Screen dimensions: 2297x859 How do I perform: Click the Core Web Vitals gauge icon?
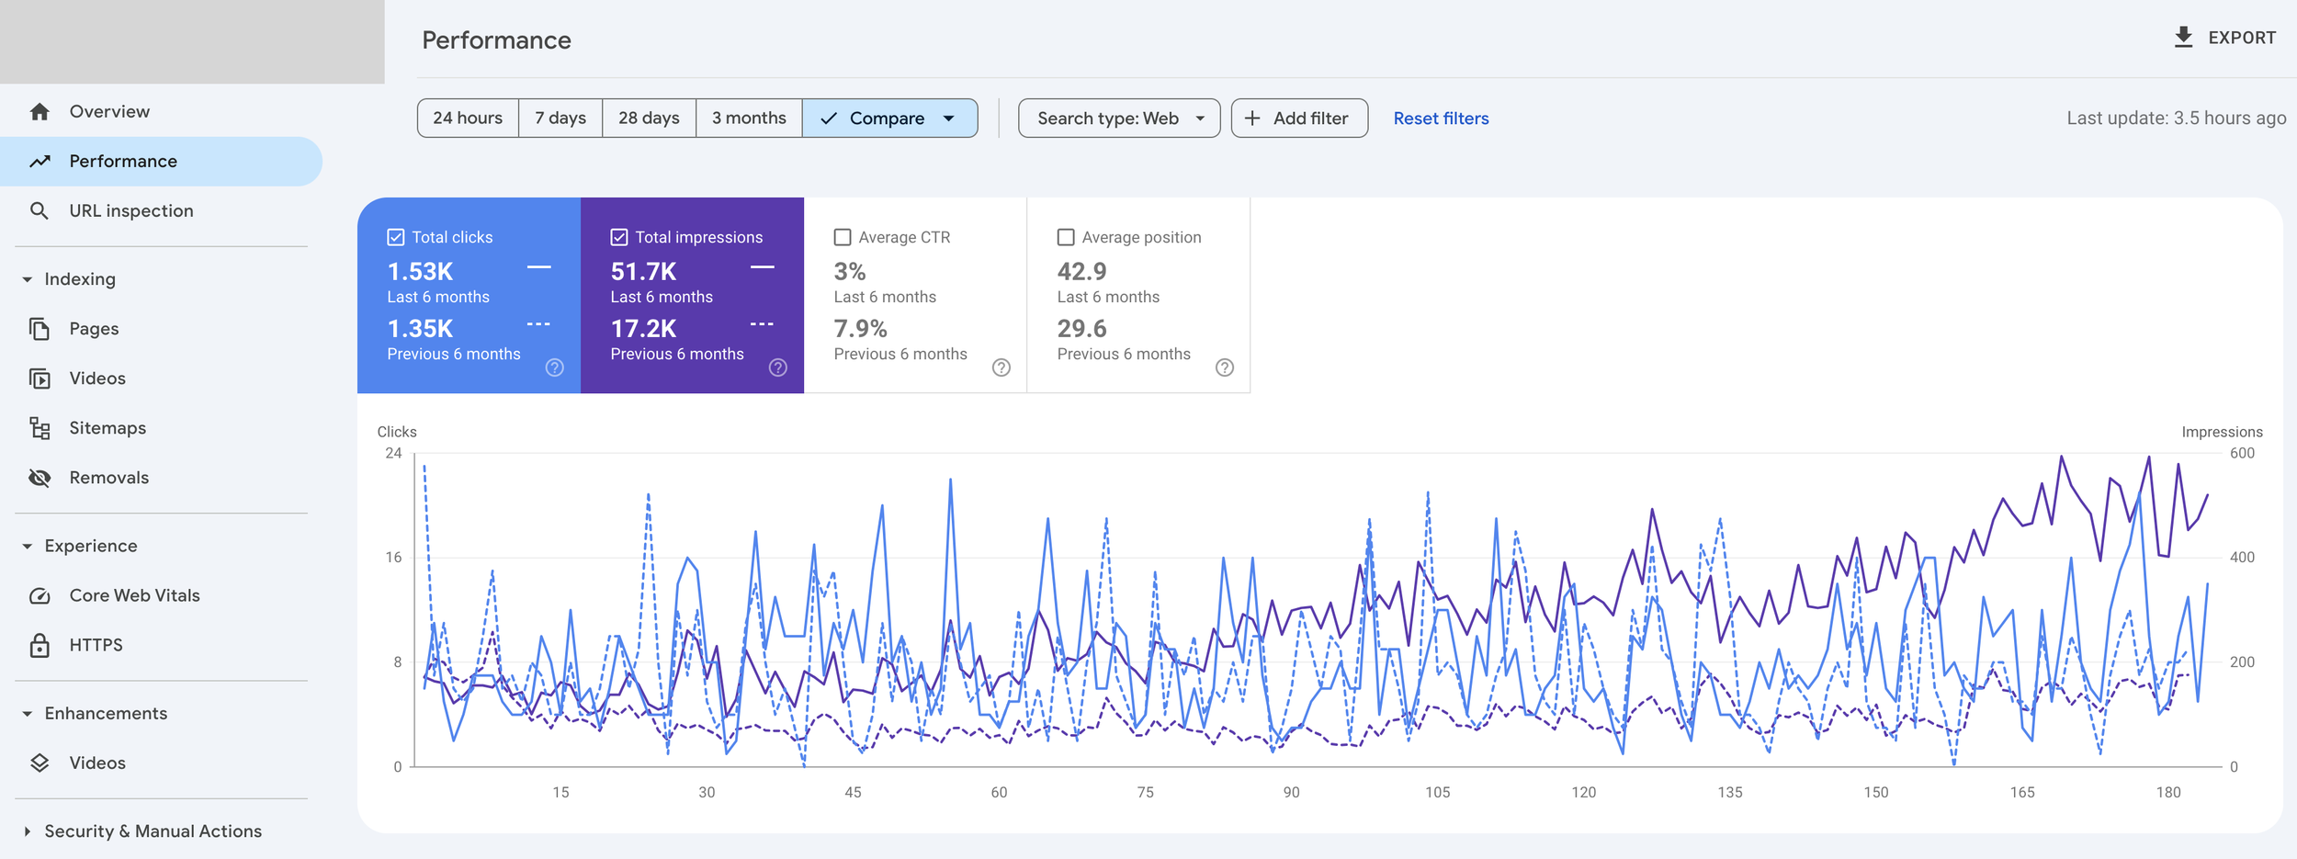pyautogui.click(x=40, y=595)
